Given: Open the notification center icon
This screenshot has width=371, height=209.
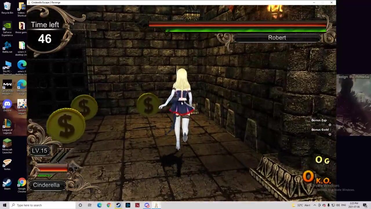Looking at the screenshot, I should (365, 205).
